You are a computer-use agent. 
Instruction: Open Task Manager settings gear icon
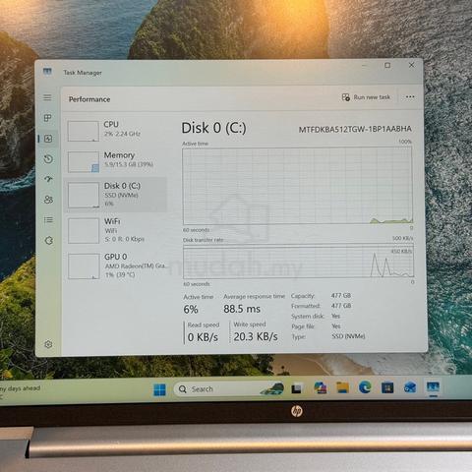48,344
